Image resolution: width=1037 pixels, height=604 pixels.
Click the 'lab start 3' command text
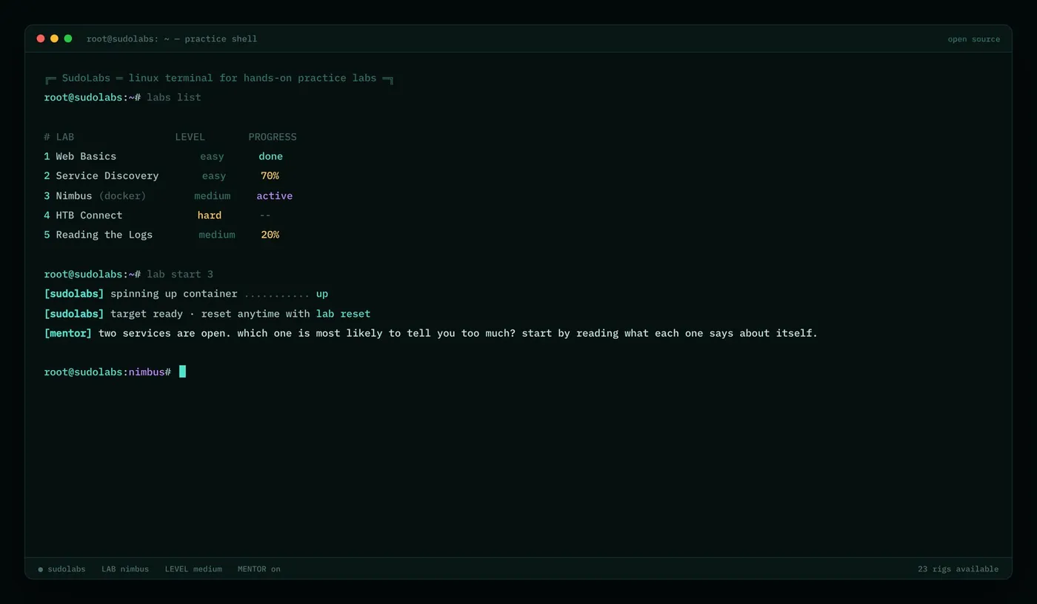point(180,274)
